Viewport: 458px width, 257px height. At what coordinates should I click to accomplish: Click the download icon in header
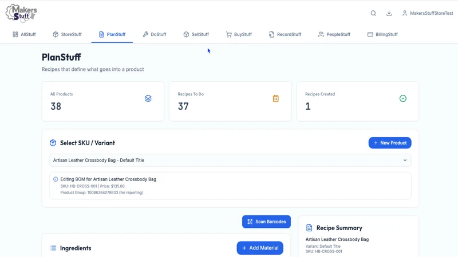pyautogui.click(x=389, y=13)
